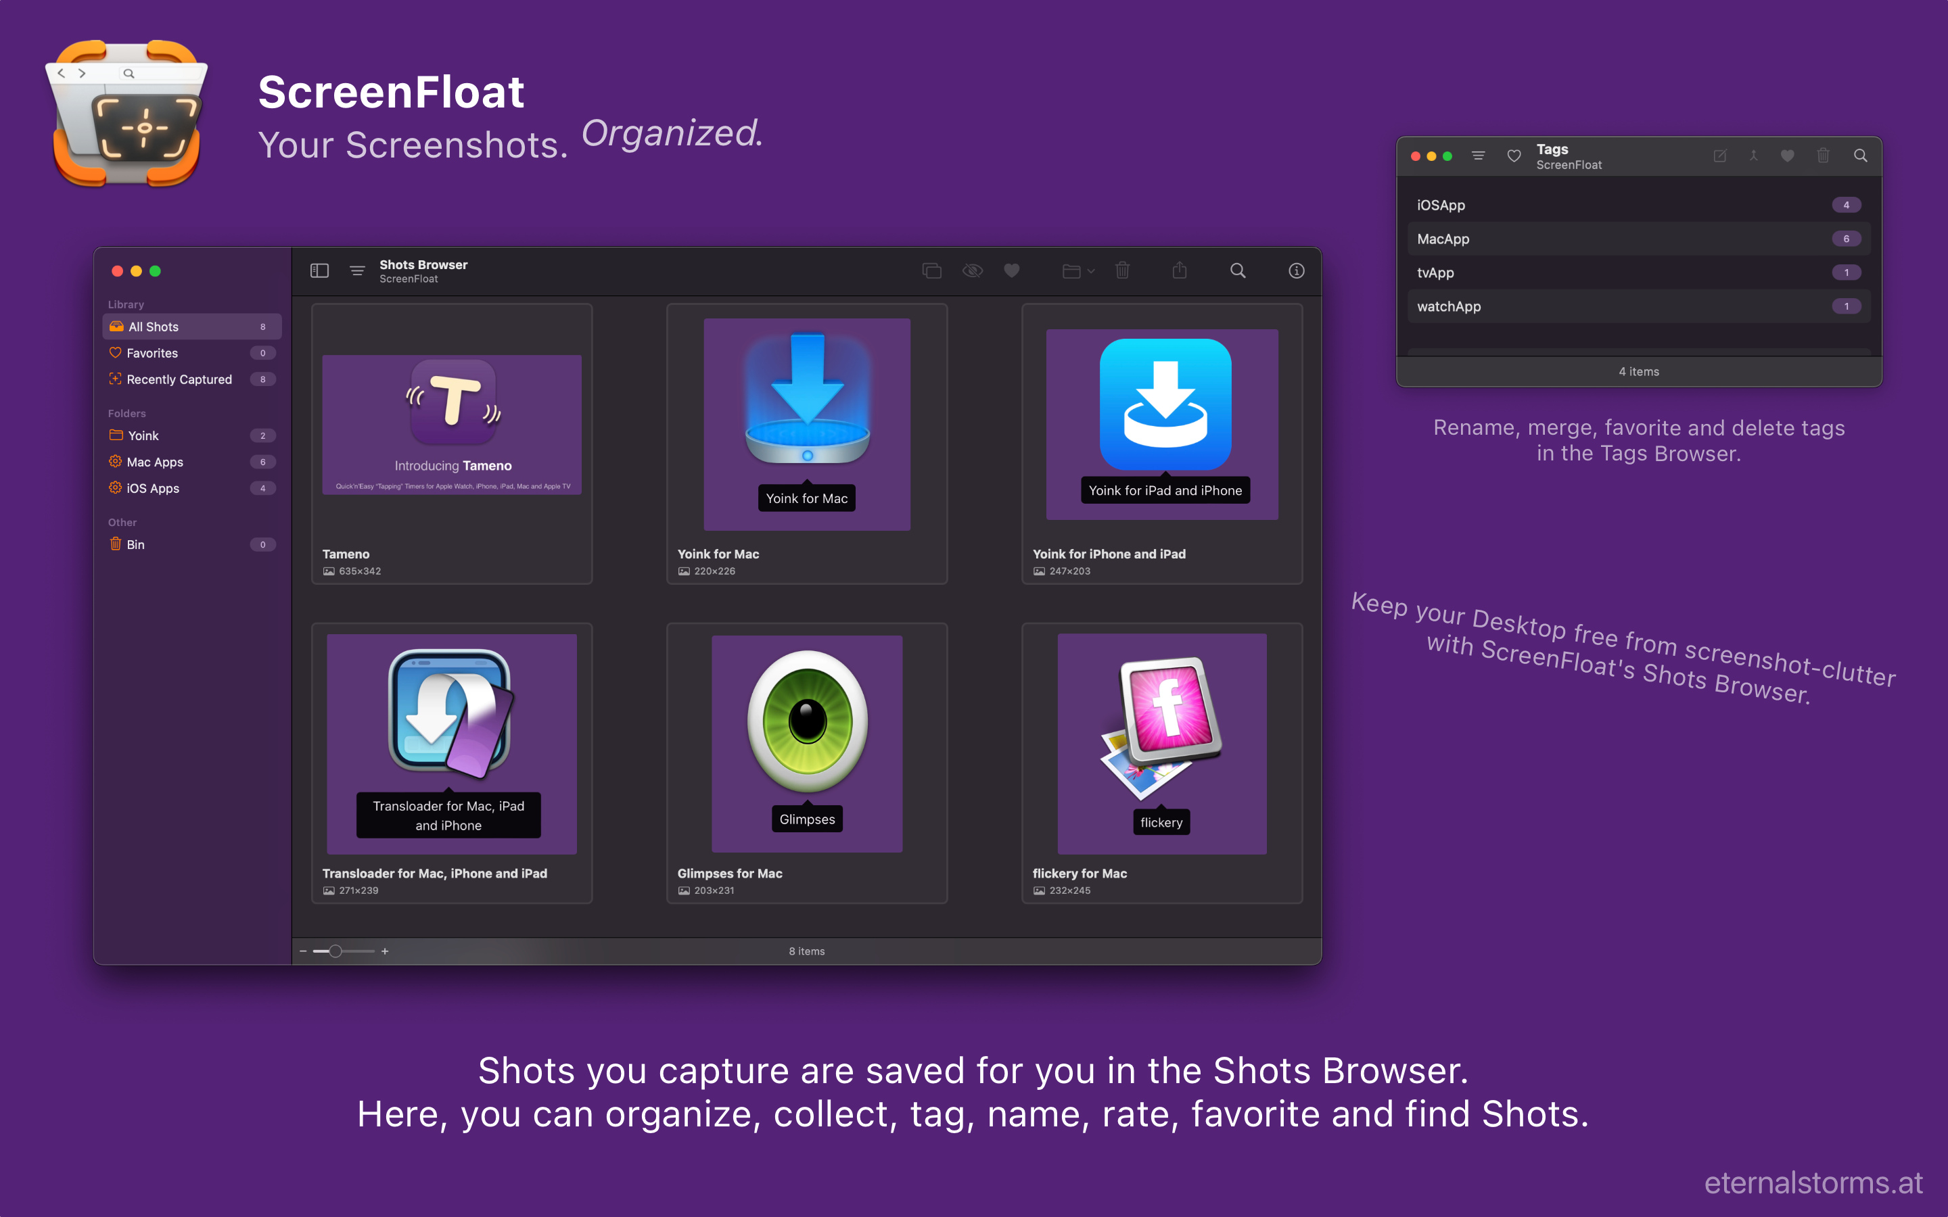Screen dimensions: 1948x1217
Task: Open the iOS Apps smart folder
Action: (x=191, y=489)
